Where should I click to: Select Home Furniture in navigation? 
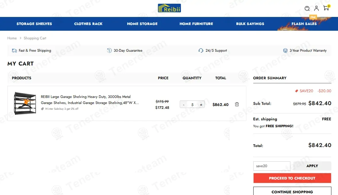pos(196,24)
